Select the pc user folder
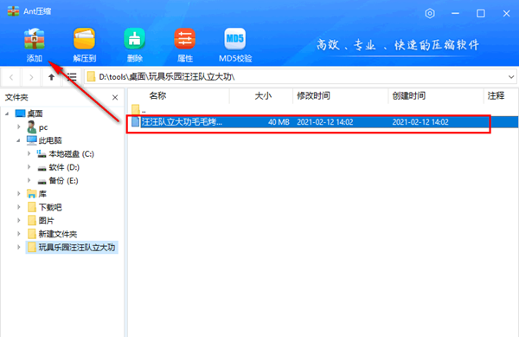The height and width of the screenshot is (337, 519). pyautogui.click(x=37, y=127)
